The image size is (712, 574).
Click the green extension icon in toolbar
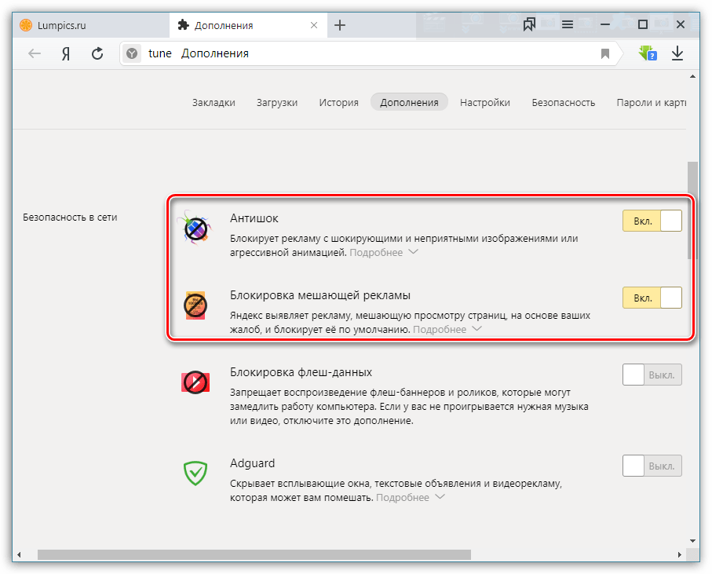click(x=647, y=53)
